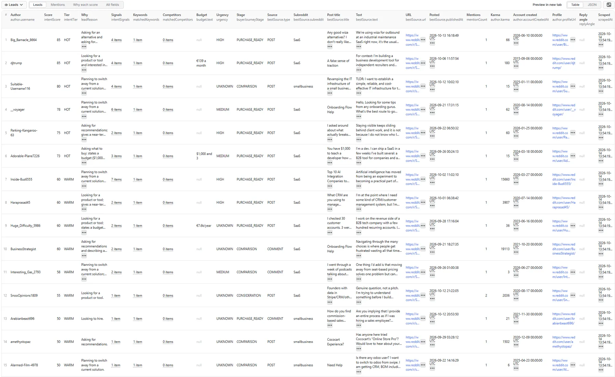
Task: Open the Why each score tab
Action: [85, 5]
